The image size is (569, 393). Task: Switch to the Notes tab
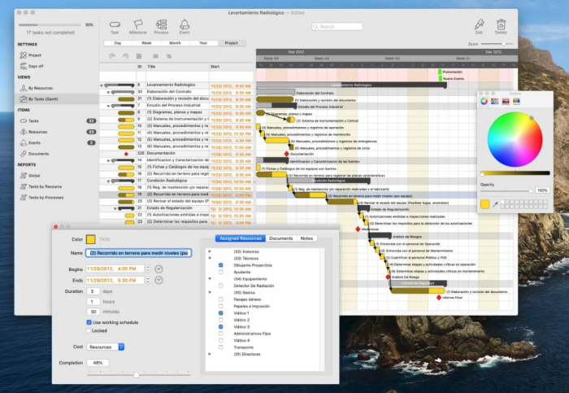tap(306, 238)
